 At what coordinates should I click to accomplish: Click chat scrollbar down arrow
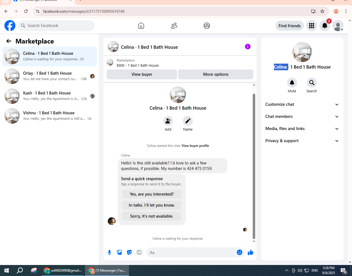254,242
